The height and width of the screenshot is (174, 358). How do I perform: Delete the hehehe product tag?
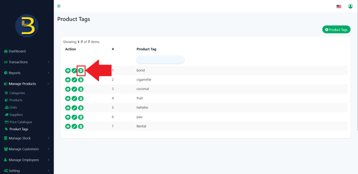point(81,108)
